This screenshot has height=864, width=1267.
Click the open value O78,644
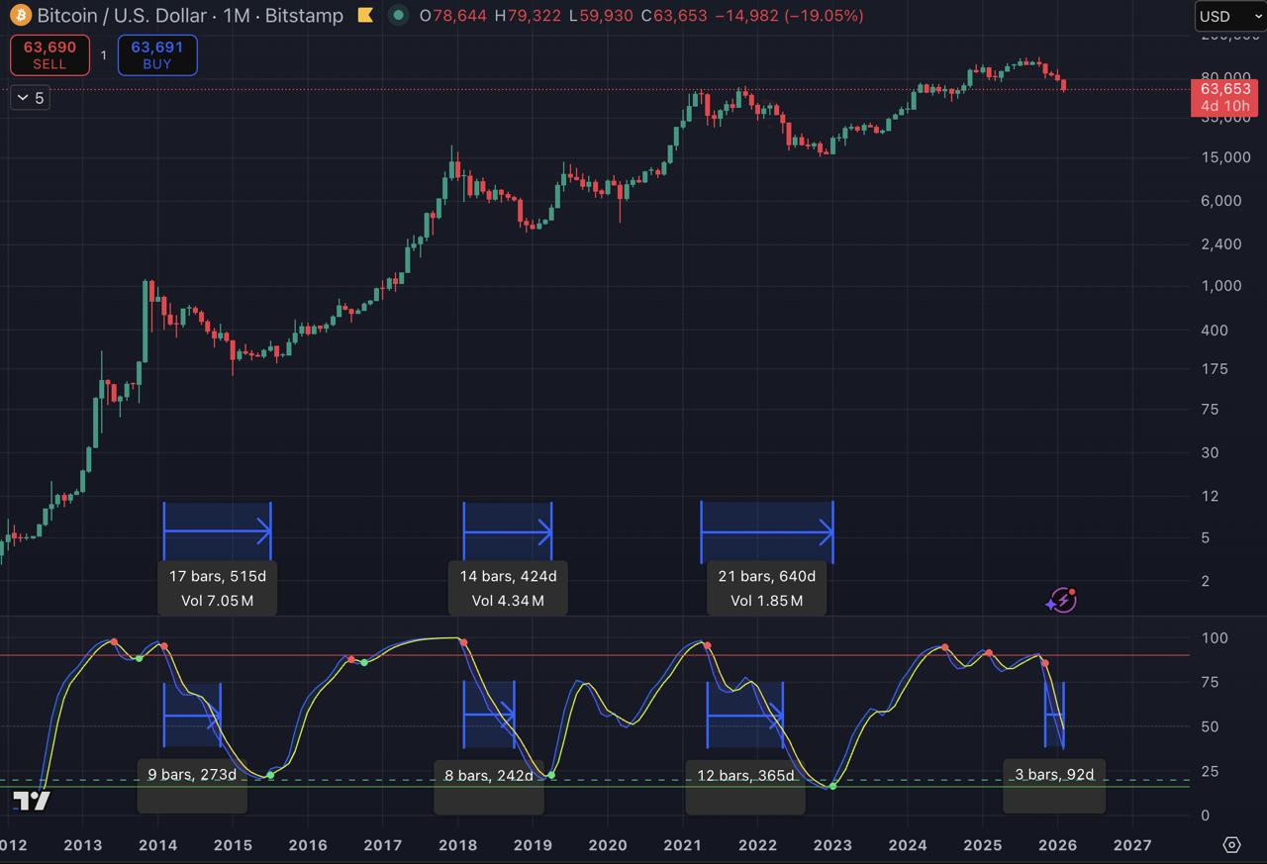click(452, 16)
